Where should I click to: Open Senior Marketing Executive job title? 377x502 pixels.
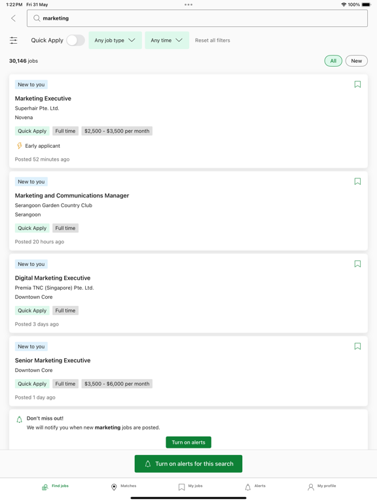tap(52, 360)
